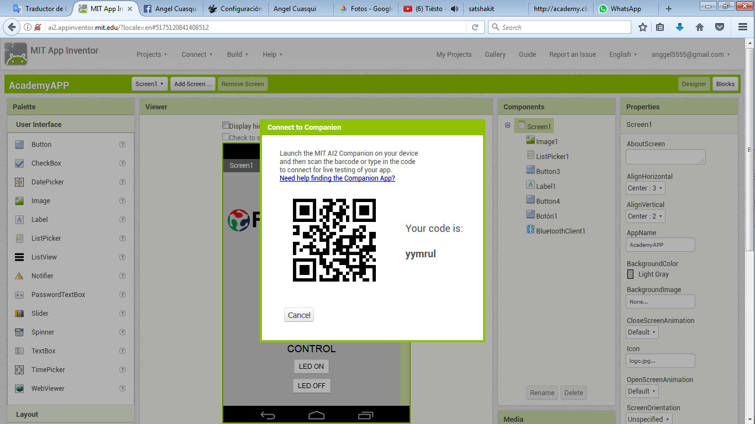The width and height of the screenshot is (755, 424).
Task: Switch to the Designer view
Action: click(694, 84)
